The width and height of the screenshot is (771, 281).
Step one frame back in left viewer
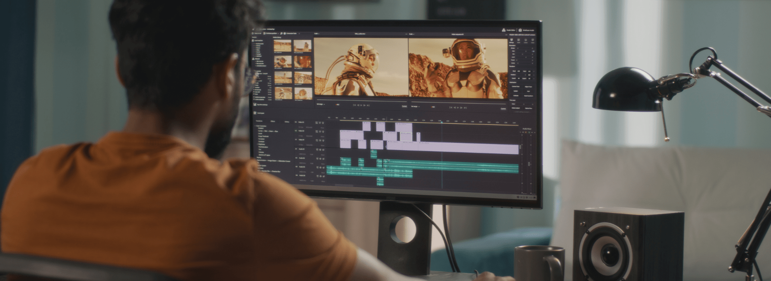point(358,105)
